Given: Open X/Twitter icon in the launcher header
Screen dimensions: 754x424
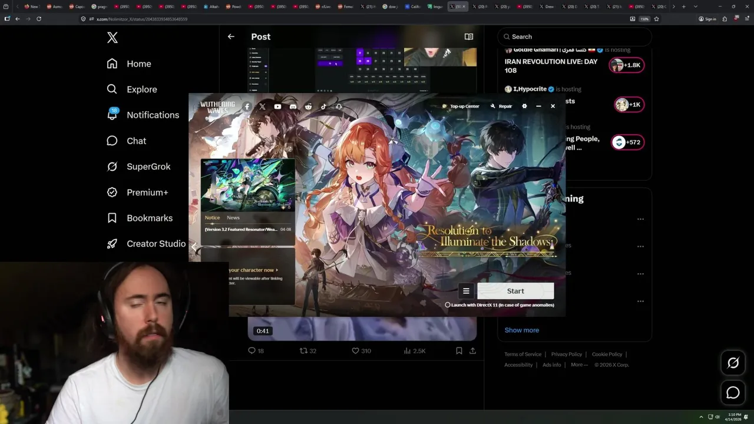Looking at the screenshot, I should (x=262, y=107).
